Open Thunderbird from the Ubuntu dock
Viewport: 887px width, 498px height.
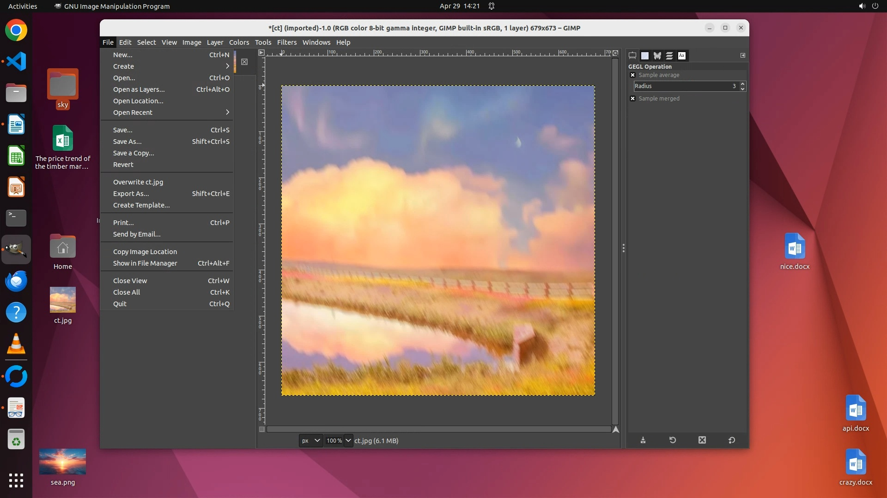16,281
